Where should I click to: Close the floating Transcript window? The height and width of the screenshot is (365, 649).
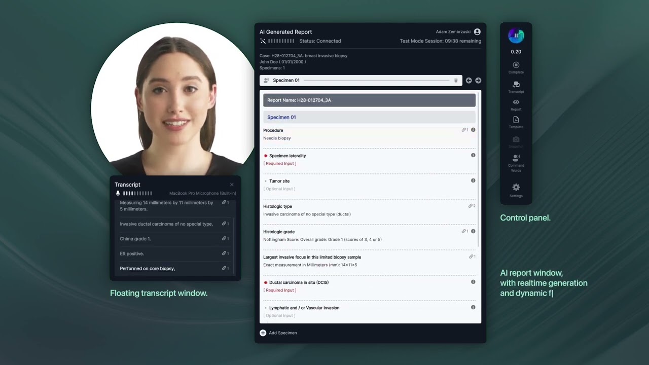click(232, 185)
